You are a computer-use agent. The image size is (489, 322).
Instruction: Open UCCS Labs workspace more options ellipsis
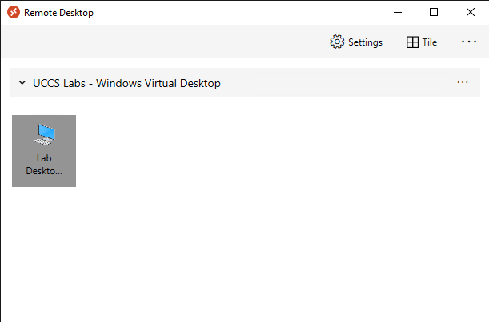click(463, 82)
